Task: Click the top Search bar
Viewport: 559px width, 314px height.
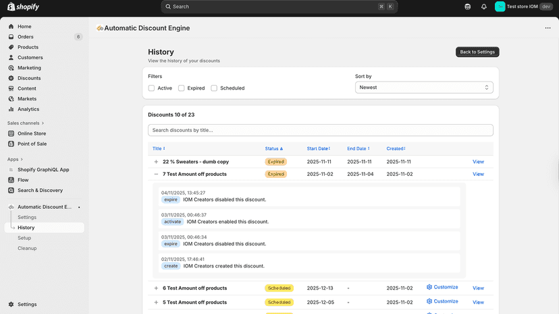Action: pyautogui.click(x=279, y=7)
